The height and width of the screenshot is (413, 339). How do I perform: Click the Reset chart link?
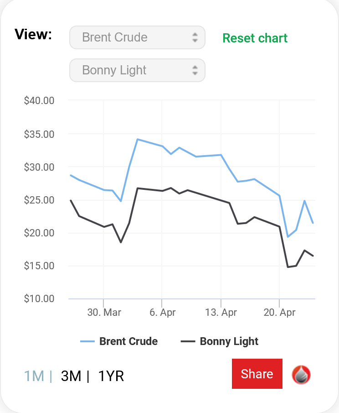255,38
